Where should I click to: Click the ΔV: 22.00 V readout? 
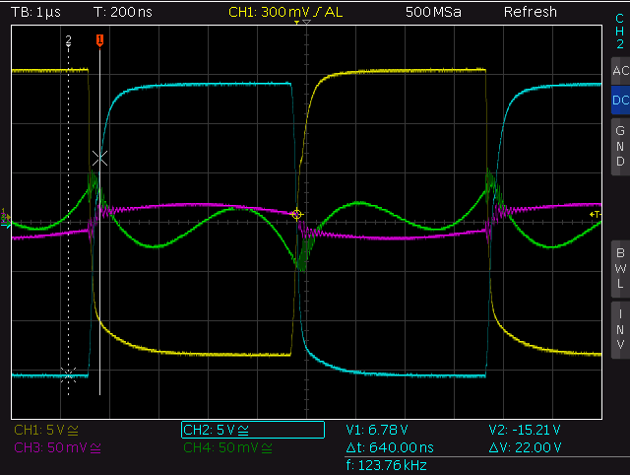[525, 447]
